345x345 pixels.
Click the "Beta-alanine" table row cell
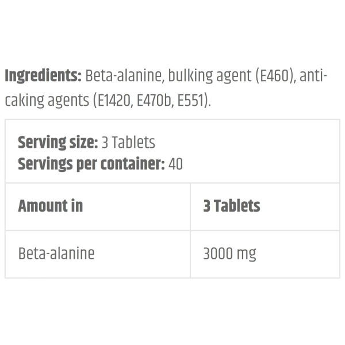pos(56,253)
